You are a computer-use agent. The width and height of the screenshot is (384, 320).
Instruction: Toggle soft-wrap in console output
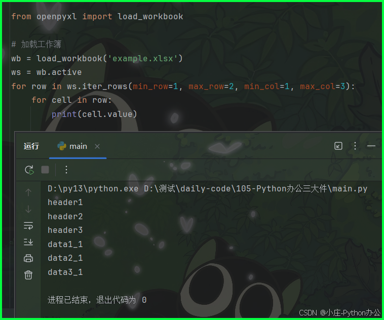click(28, 225)
